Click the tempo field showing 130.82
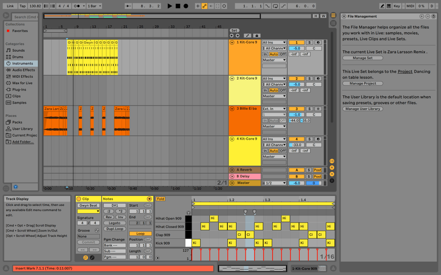441x275 pixels. tap(36, 6)
